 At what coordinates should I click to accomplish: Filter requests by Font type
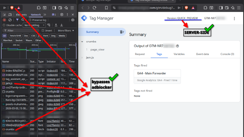[46, 36]
